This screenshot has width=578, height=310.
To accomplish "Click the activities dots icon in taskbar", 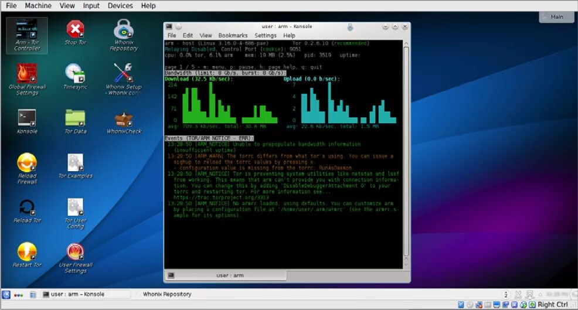I will [x=18, y=295].
